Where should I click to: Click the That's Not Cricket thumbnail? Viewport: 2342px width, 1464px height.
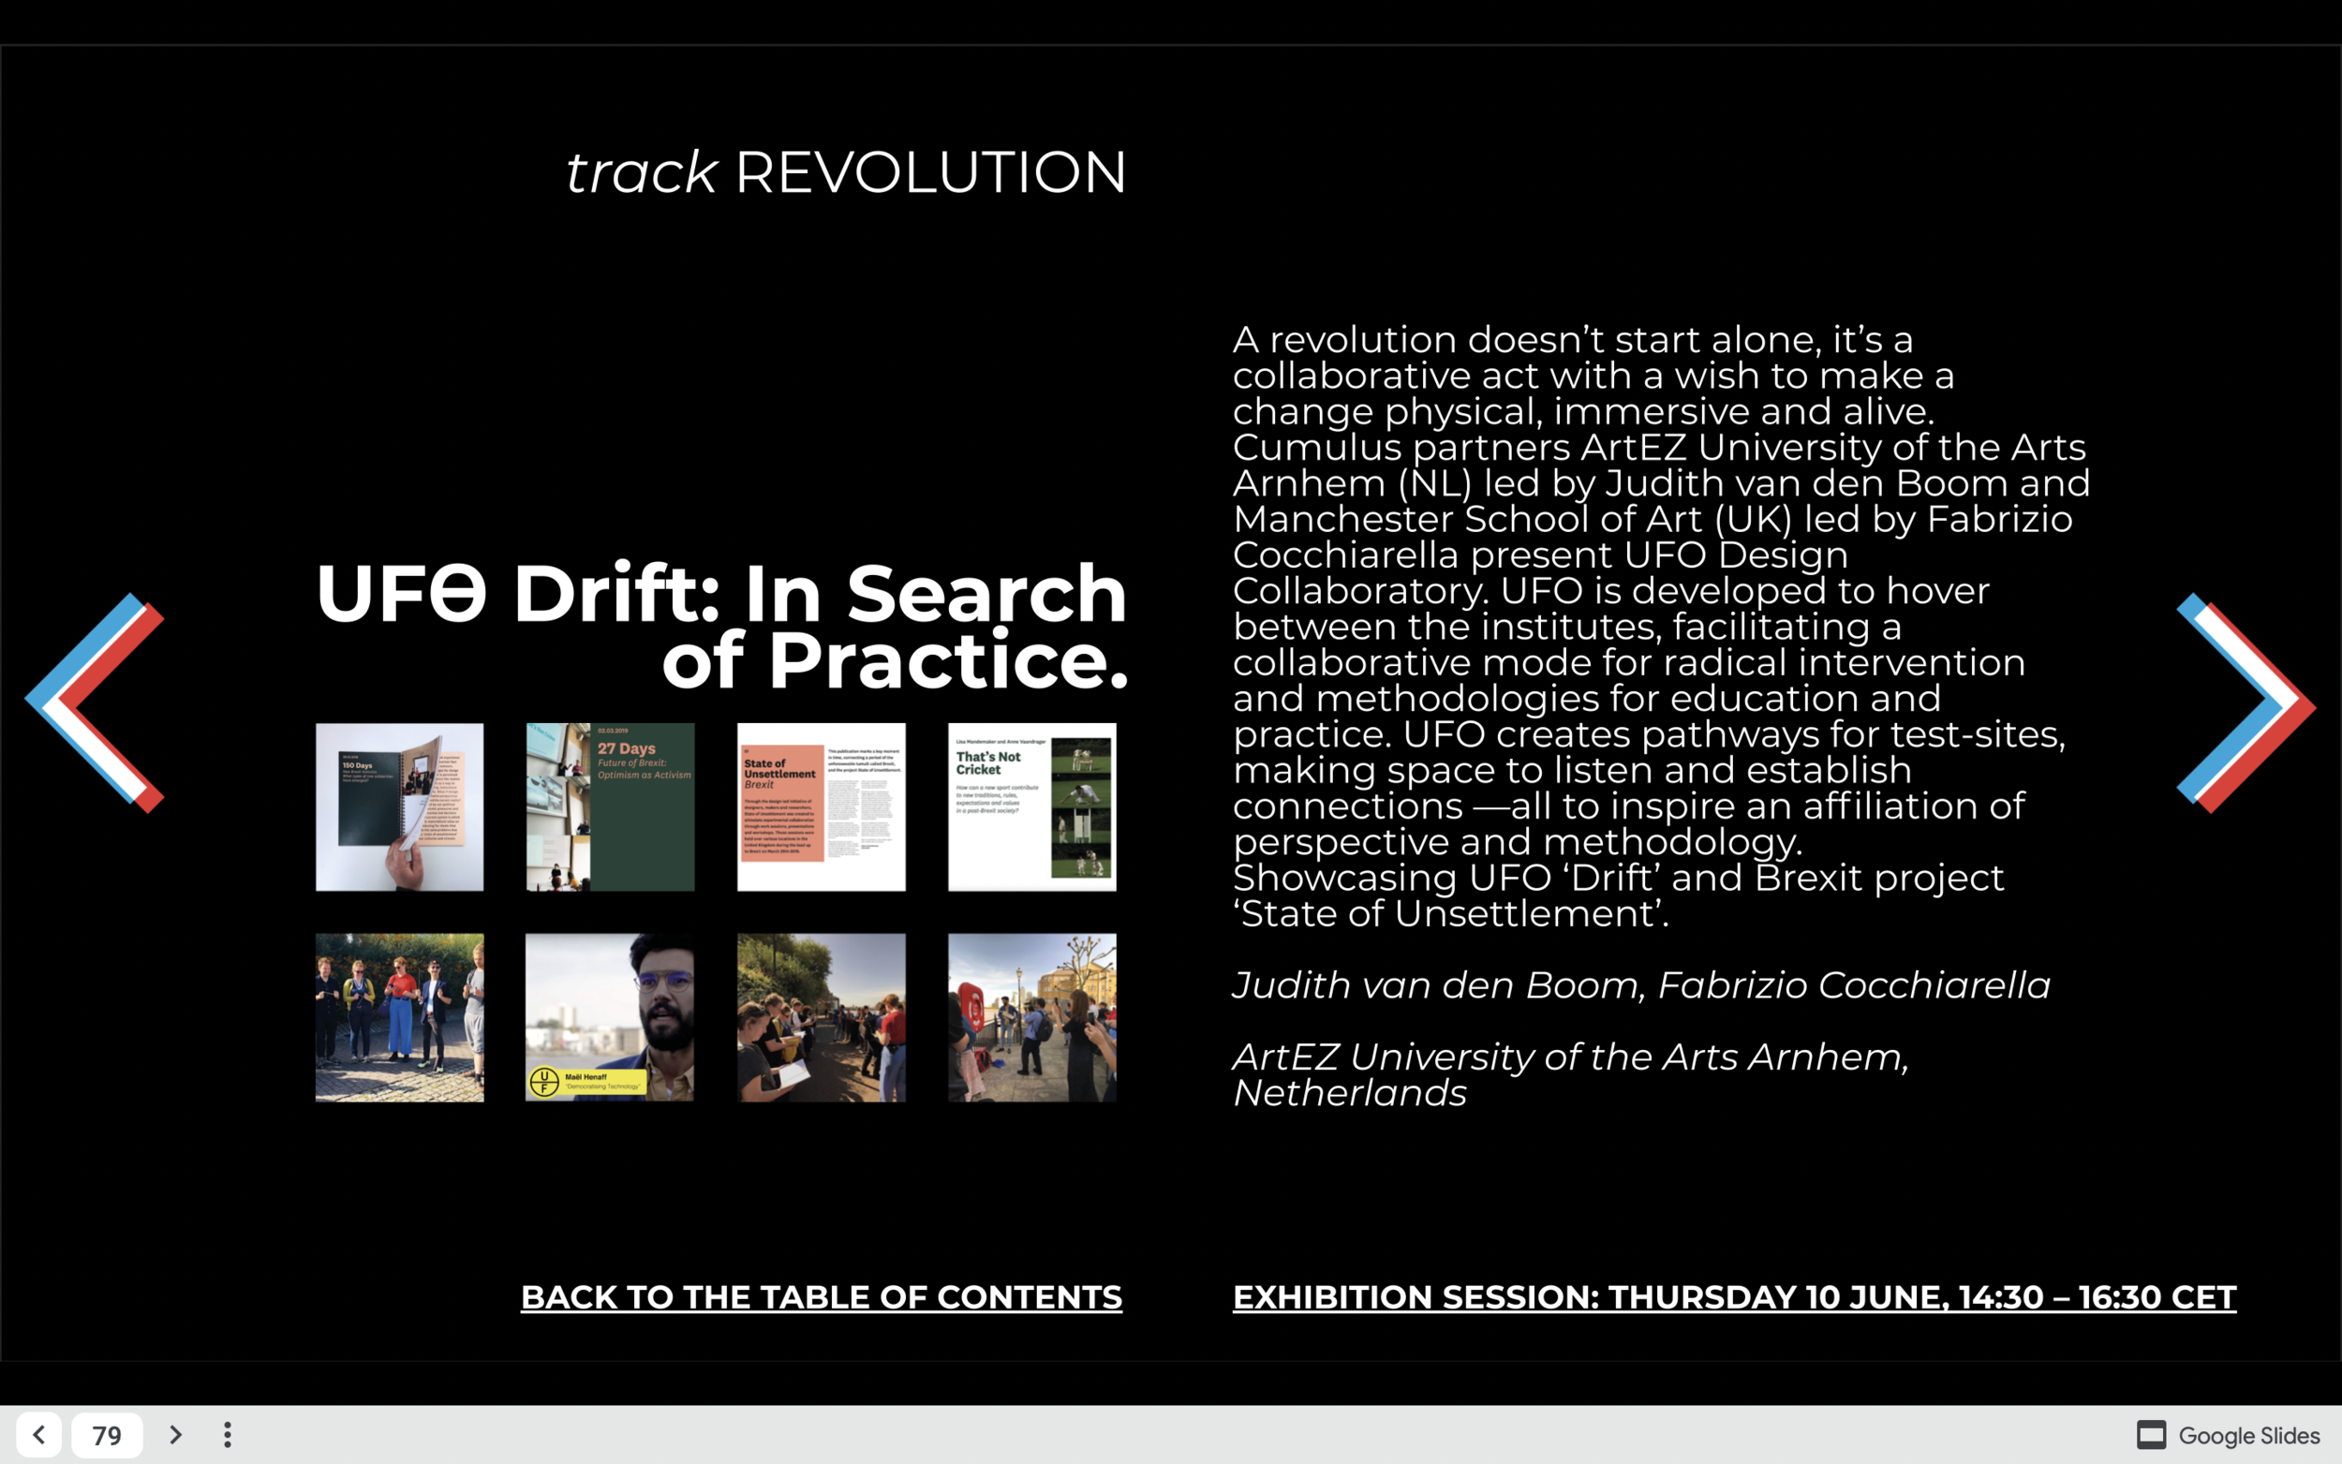tap(1031, 806)
